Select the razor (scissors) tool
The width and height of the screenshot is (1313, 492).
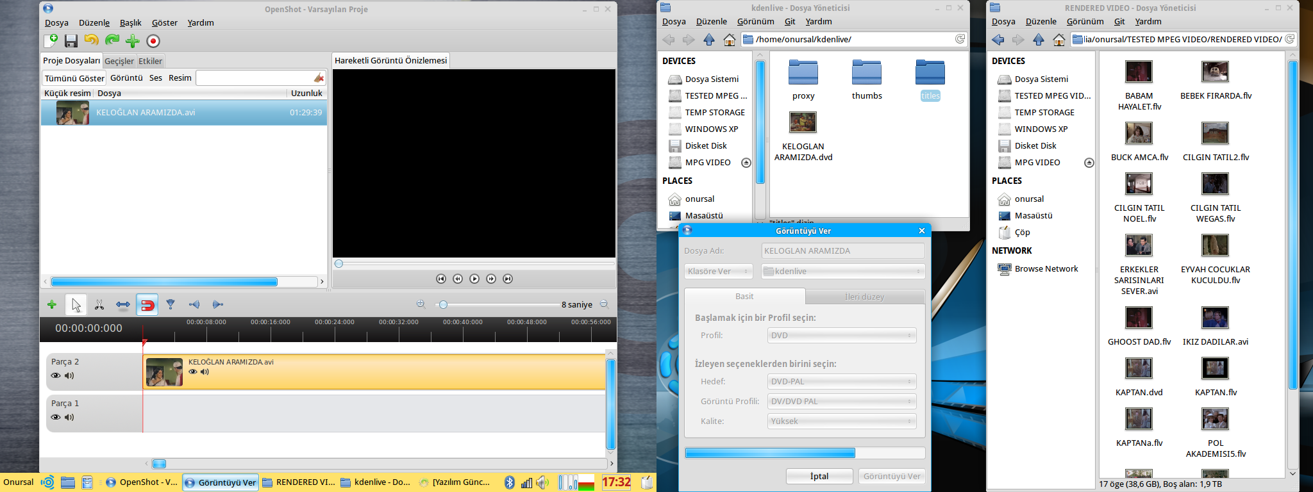coord(99,305)
